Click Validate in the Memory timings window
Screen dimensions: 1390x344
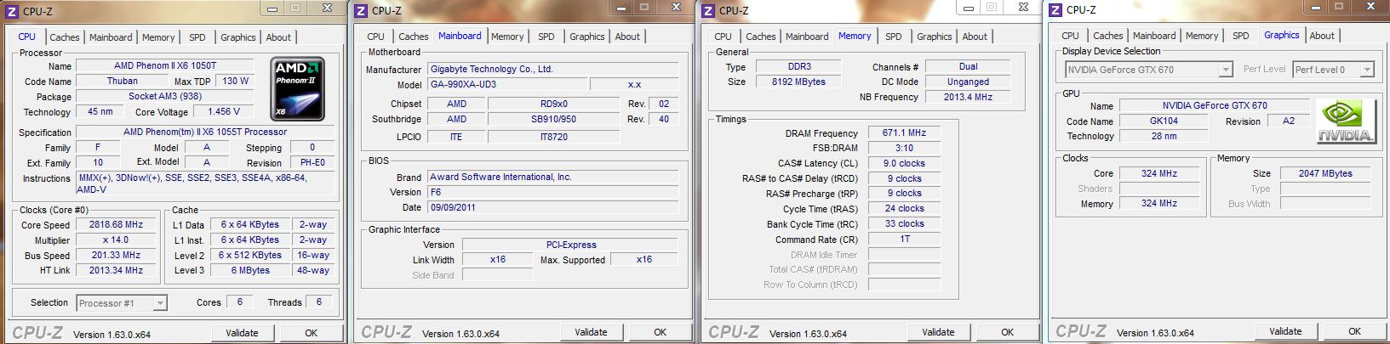(938, 332)
